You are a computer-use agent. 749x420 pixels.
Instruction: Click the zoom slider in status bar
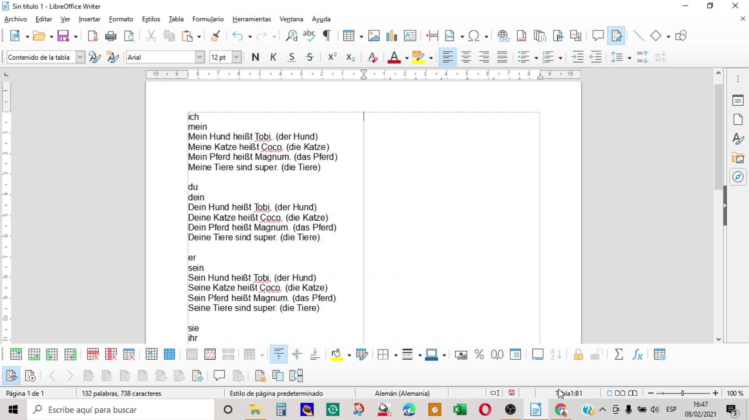click(x=683, y=394)
